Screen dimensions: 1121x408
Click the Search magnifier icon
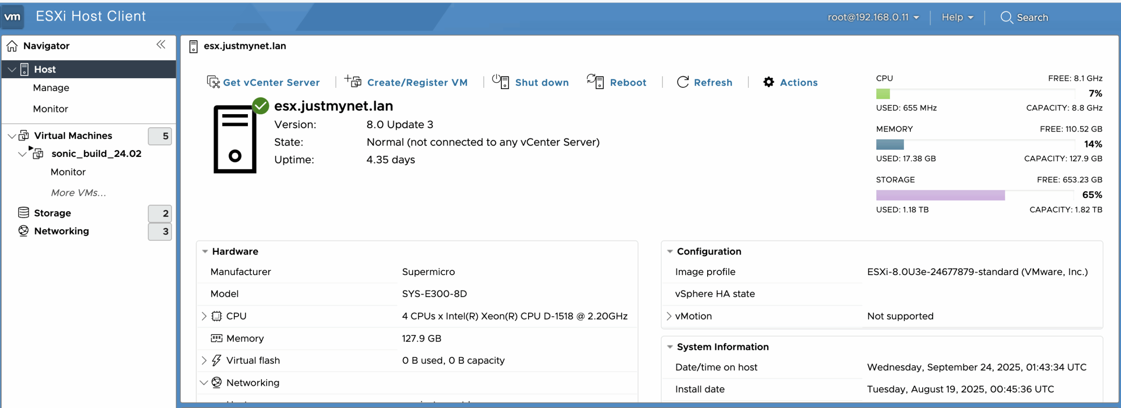tap(1006, 17)
